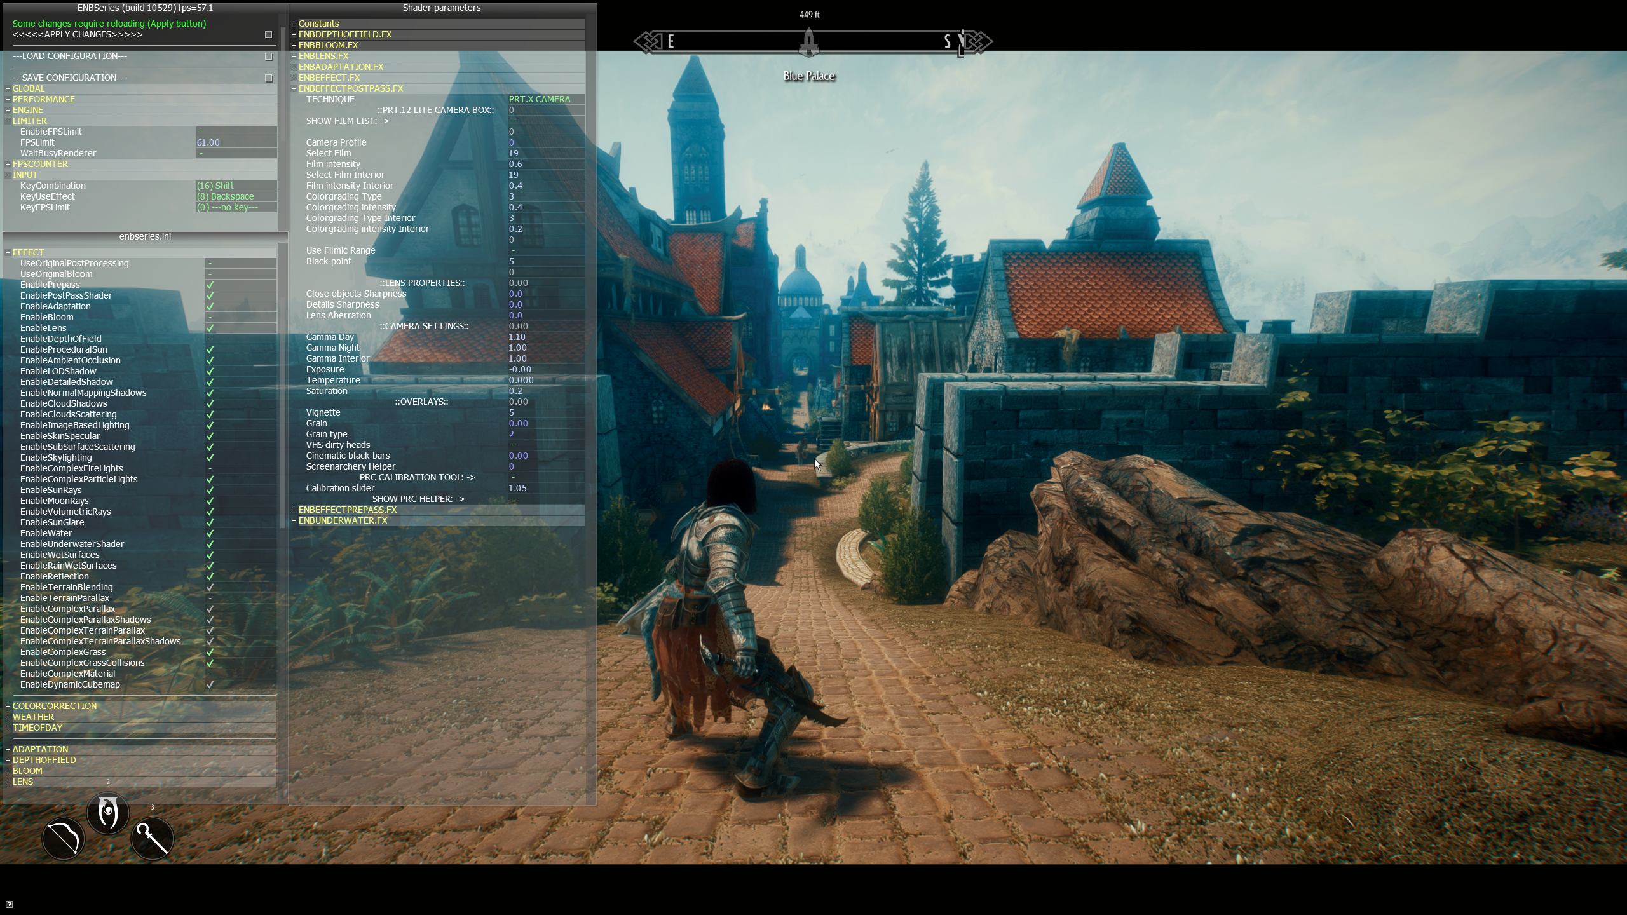Collapse the INPUT section

8,175
